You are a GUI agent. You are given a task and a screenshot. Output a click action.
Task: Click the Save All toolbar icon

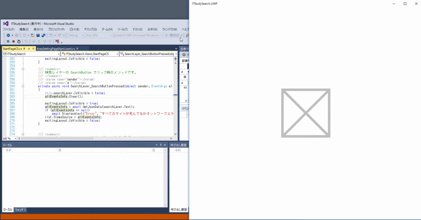click(x=43, y=35)
